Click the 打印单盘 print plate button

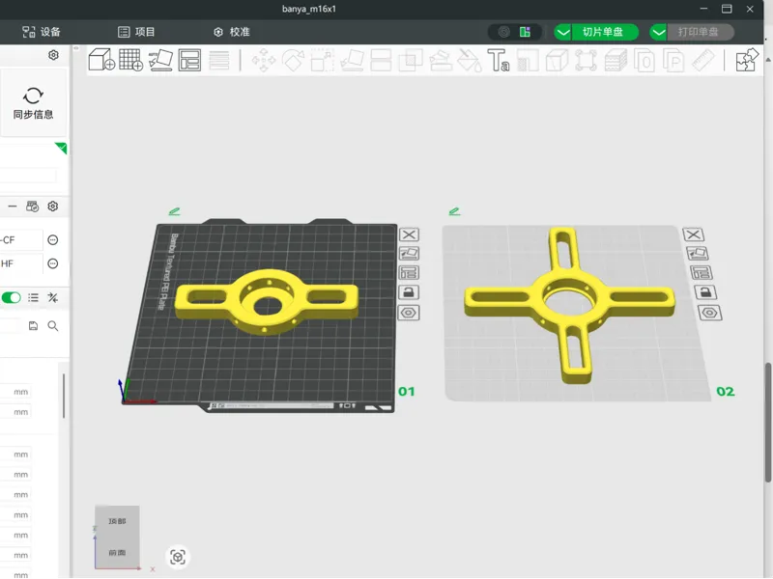pyautogui.click(x=701, y=33)
